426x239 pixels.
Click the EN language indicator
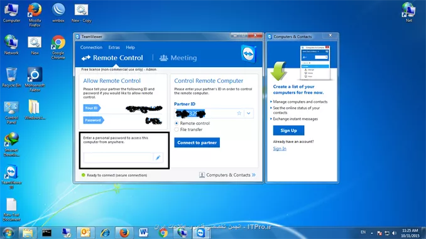(x=363, y=232)
